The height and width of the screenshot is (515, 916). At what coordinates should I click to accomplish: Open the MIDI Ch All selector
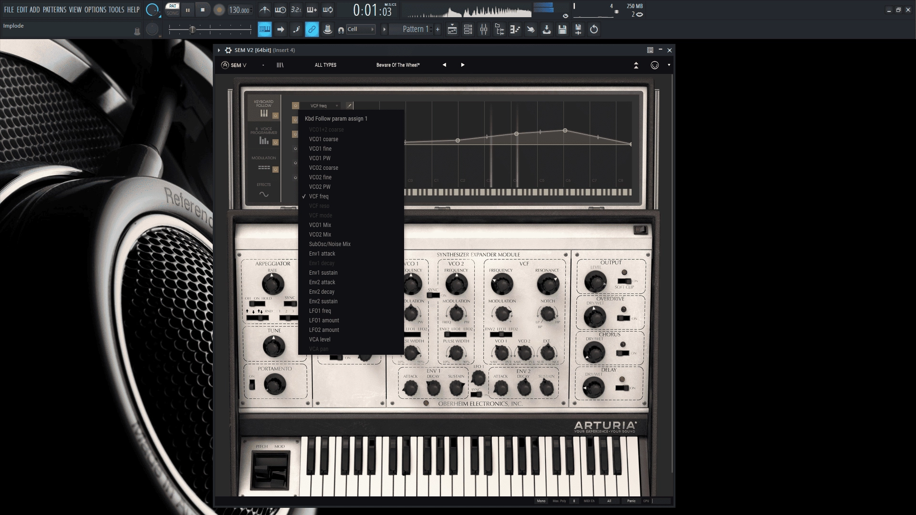[x=609, y=501]
